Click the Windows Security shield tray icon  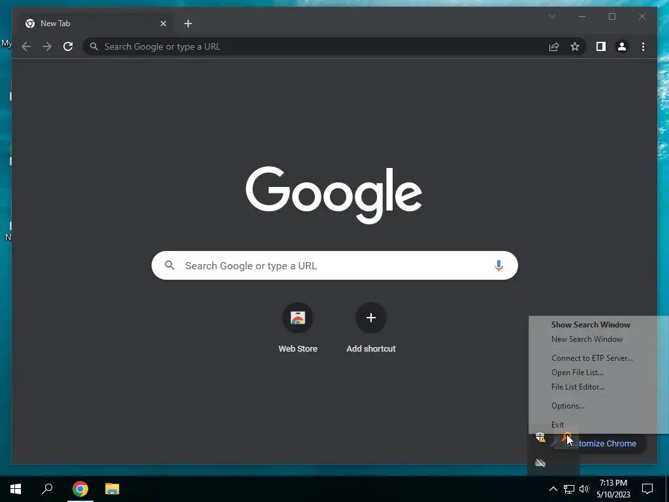tap(540, 437)
